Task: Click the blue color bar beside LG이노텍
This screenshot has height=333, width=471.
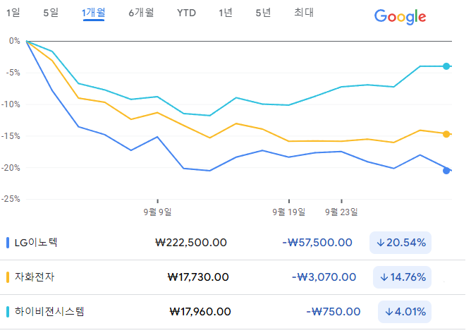Action: (8, 243)
